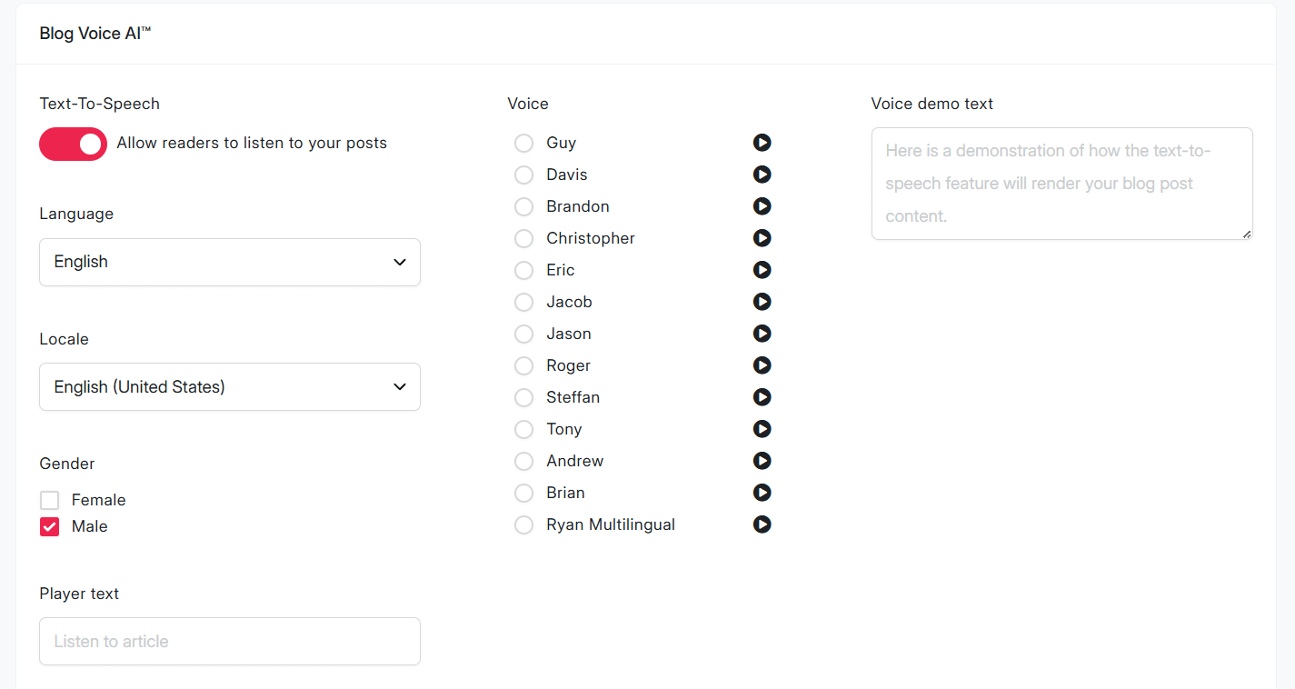Play the Guy voice preview

pos(762,143)
